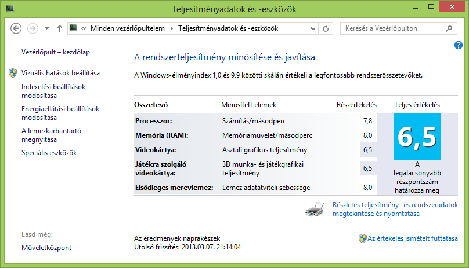Click the 'Asztali grafikus teljesítmény' text
469x268 pixels.
click(265, 150)
